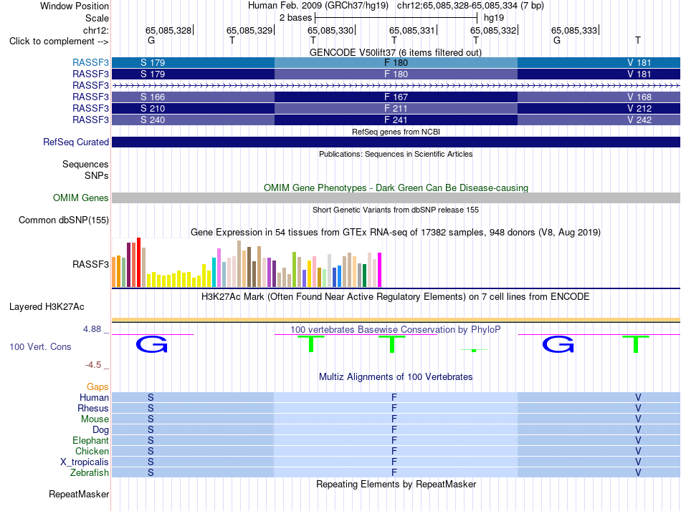Click the 4.88 upper conservation axis value
This screenshot has height=511, width=681.
[x=92, y=329]
